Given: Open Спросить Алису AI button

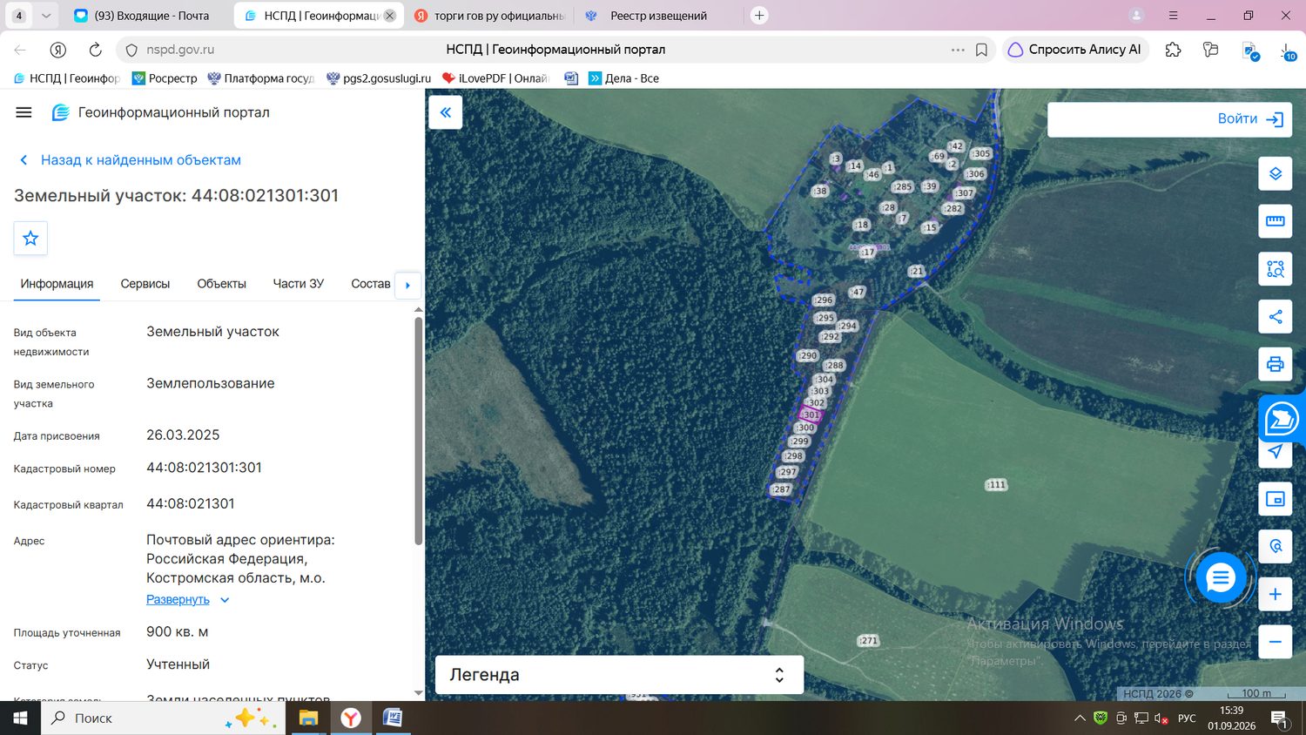Looking at the screenshot, I should pyautogui.click(x=1075, y=50).
